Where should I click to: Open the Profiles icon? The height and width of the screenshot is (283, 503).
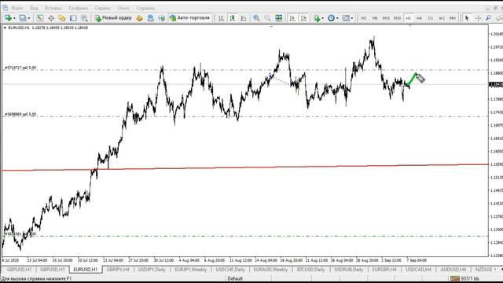pos(22,18)
